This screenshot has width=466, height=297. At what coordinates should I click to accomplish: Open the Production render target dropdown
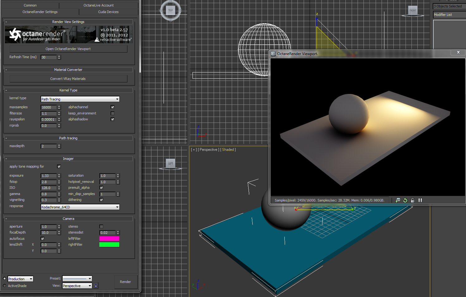click(20, 279)
